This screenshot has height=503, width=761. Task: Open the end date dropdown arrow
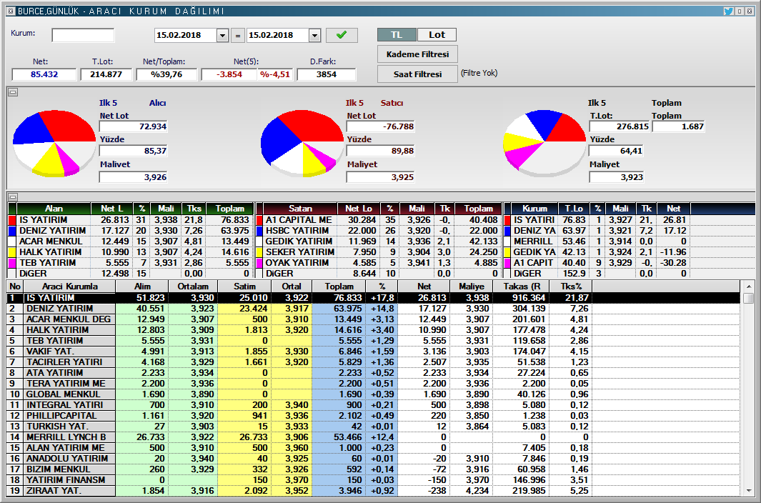point(314,36)
